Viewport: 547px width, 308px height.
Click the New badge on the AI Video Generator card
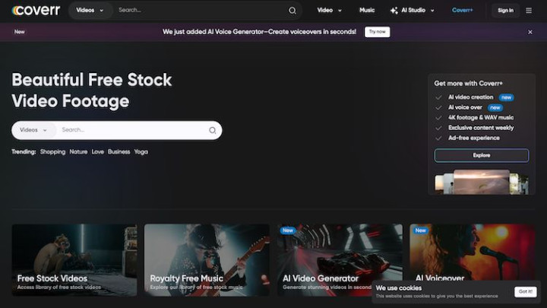(288, 230)
